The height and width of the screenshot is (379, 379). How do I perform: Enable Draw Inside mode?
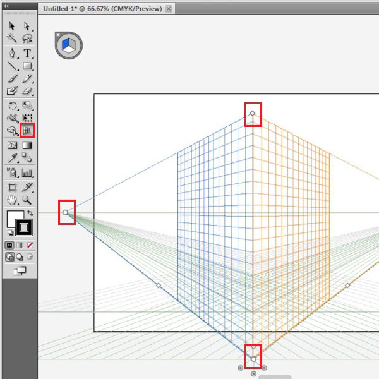click(30, 256)
